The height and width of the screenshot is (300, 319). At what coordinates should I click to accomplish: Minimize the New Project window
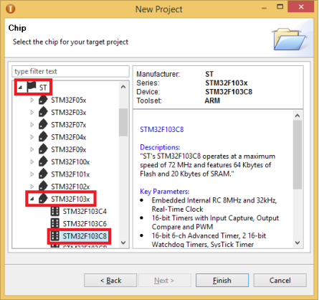[264, 8]
